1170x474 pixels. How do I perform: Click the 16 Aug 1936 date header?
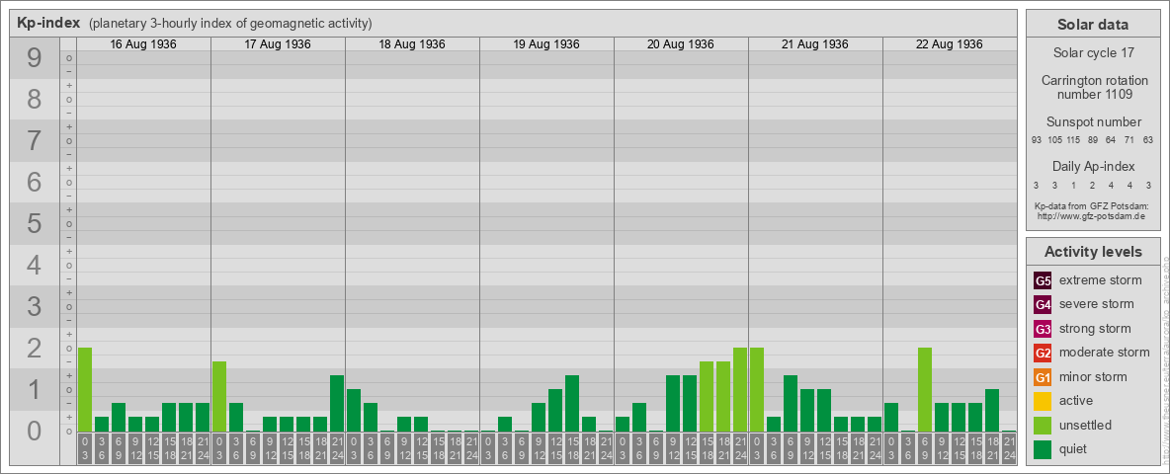(143, 44)
